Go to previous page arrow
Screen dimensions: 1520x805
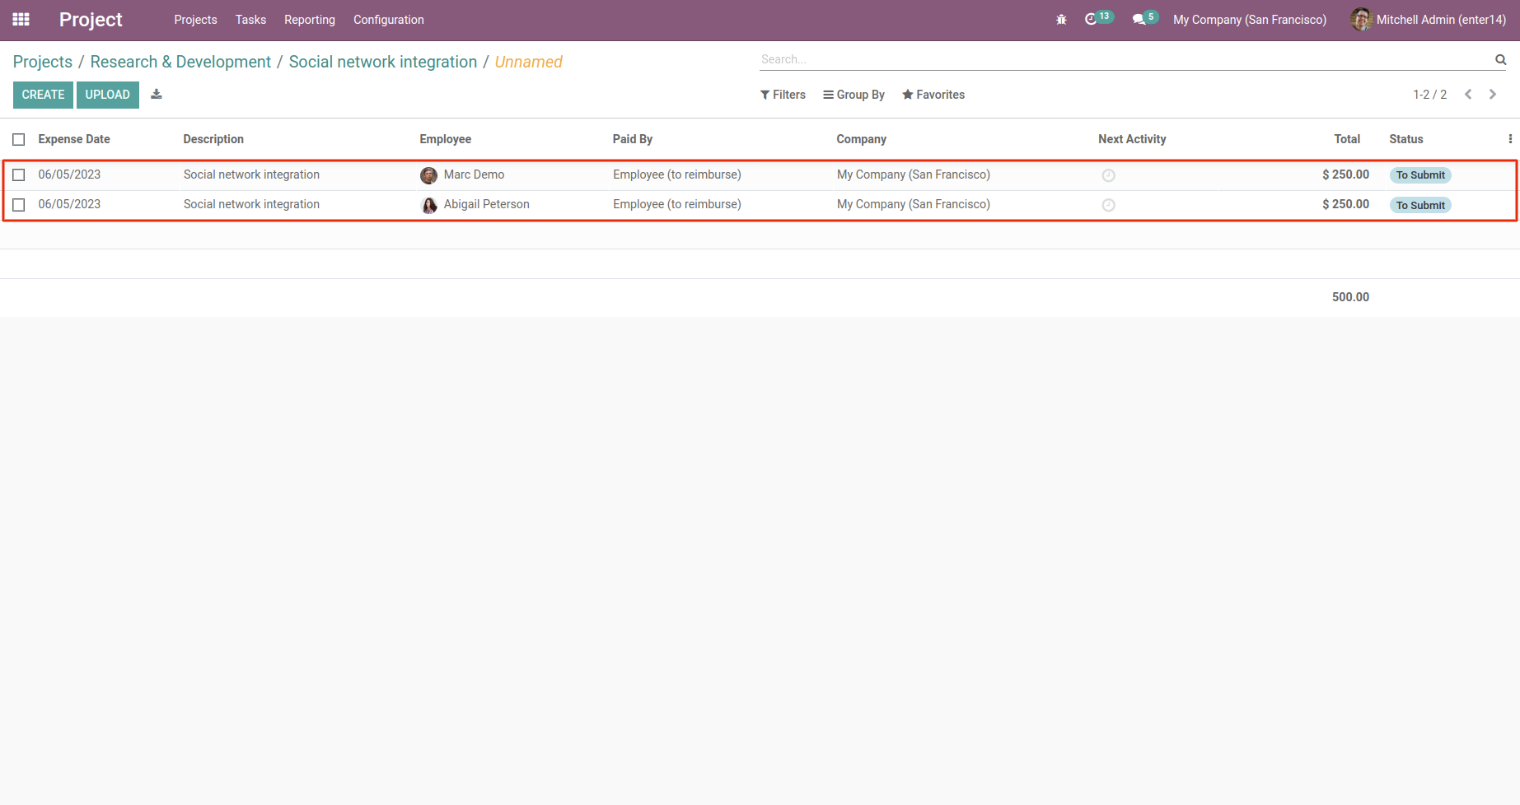coord(1468,95)
